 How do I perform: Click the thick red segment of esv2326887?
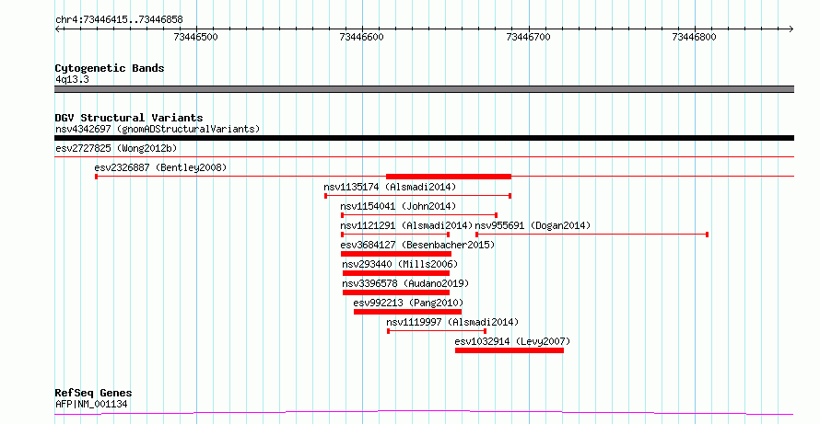(448, 177)
